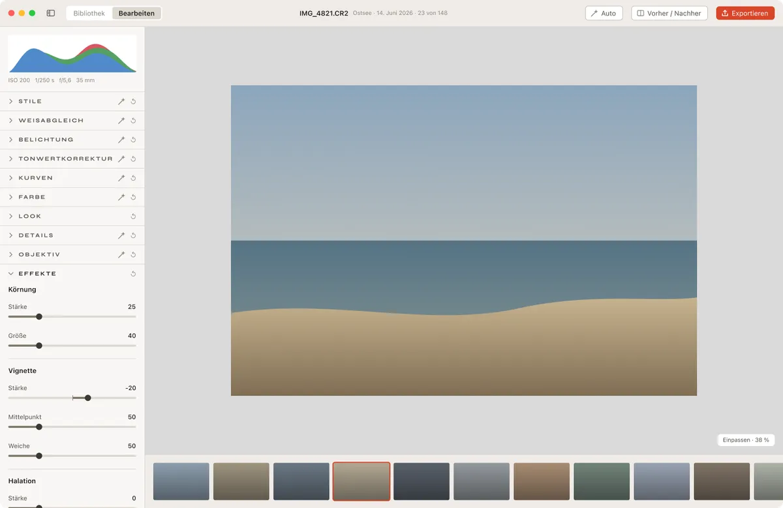Open the first thumbnail in the filmstrip

pyautogui.click(x=181, y=481)
